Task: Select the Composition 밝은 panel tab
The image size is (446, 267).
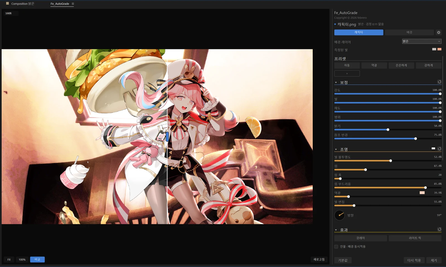Action: [x=23, y=4]
